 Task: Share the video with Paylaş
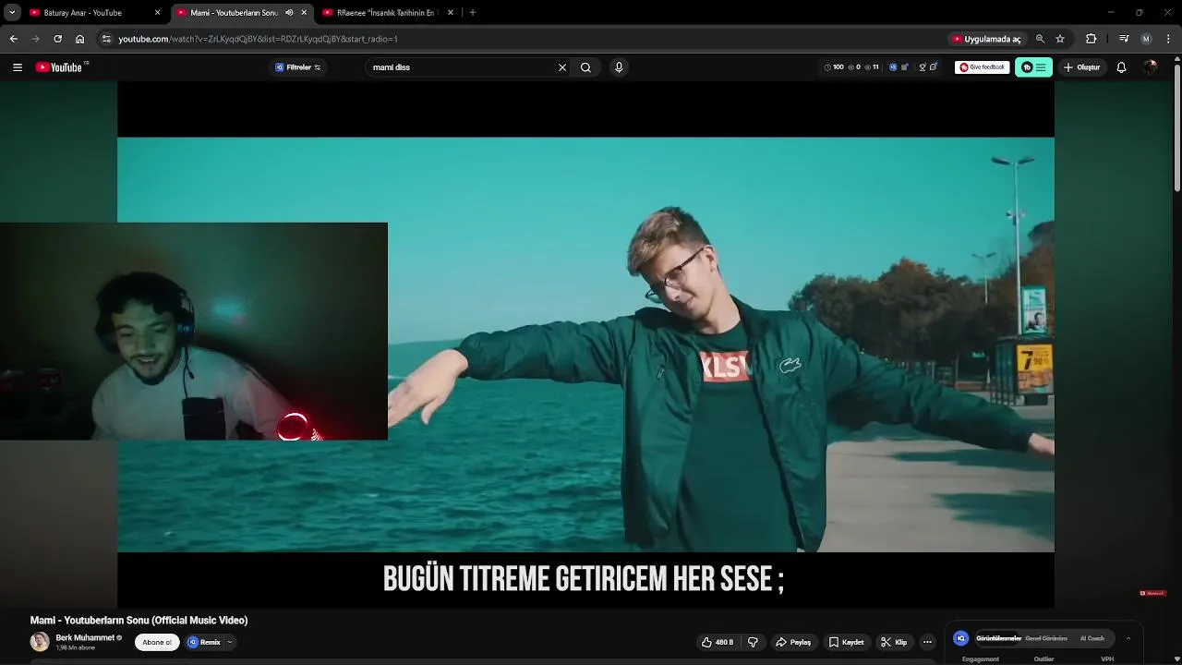click(x=793, y=642)
